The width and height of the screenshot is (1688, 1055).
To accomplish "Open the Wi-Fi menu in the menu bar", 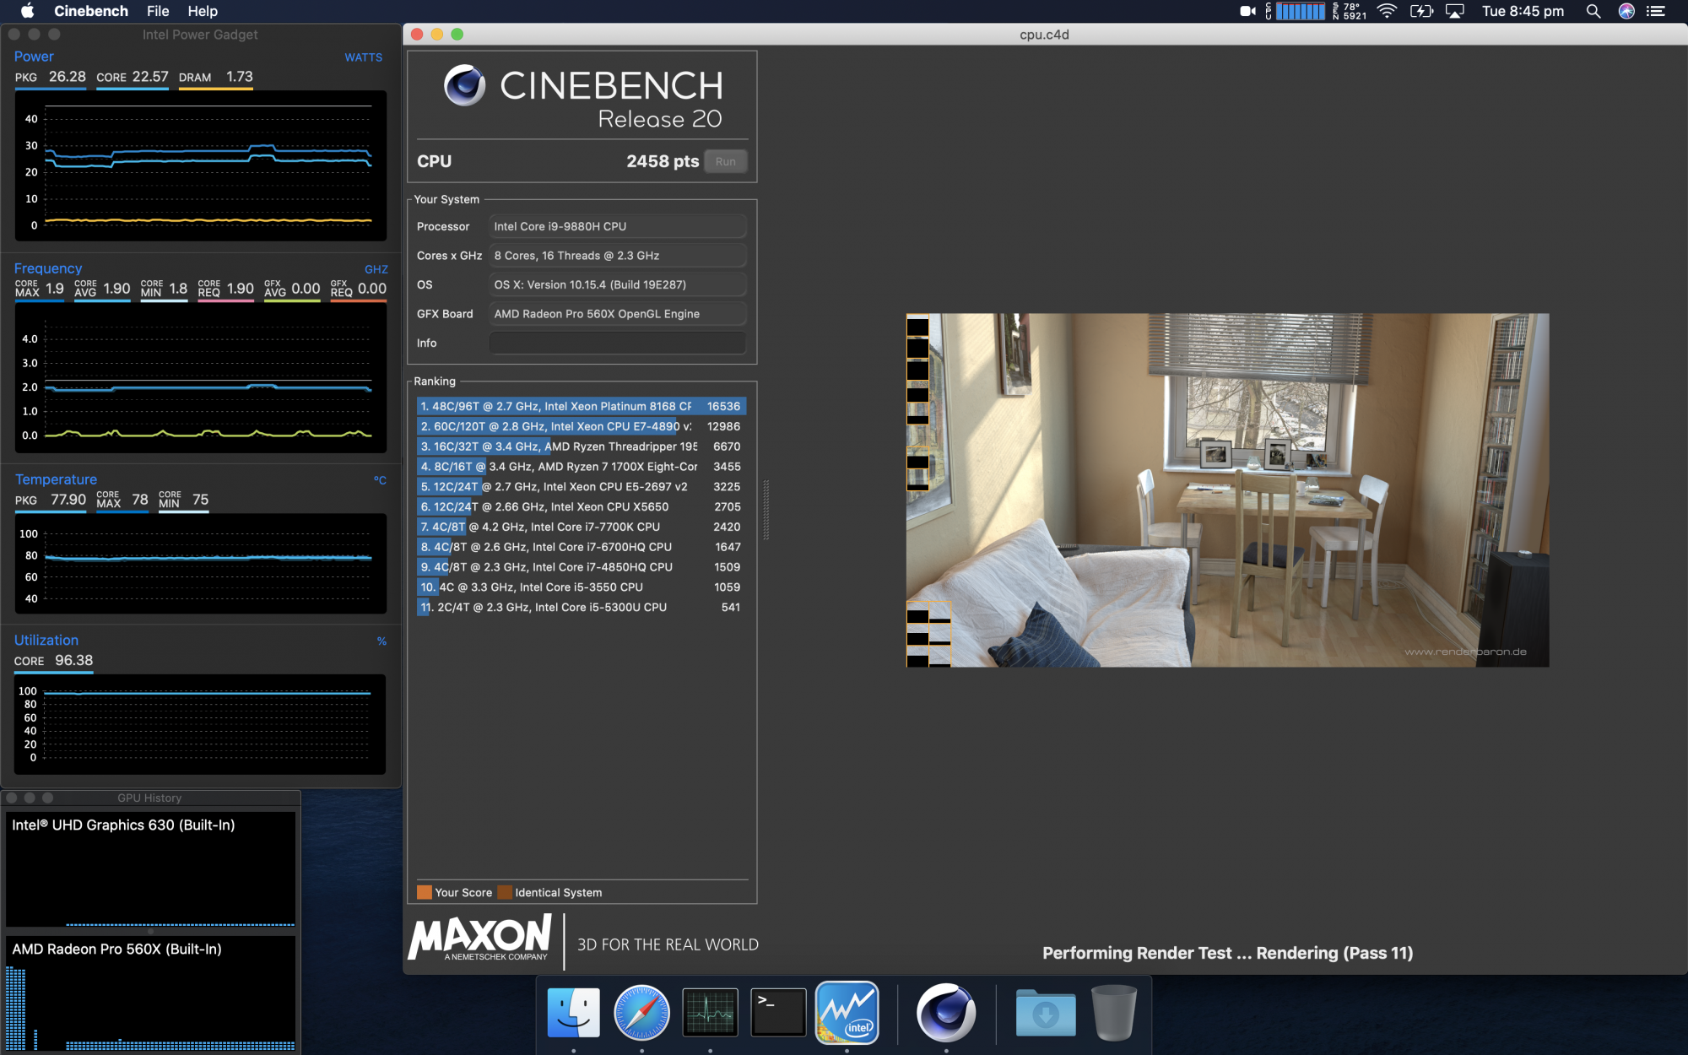I will [x=1385, y=11].
